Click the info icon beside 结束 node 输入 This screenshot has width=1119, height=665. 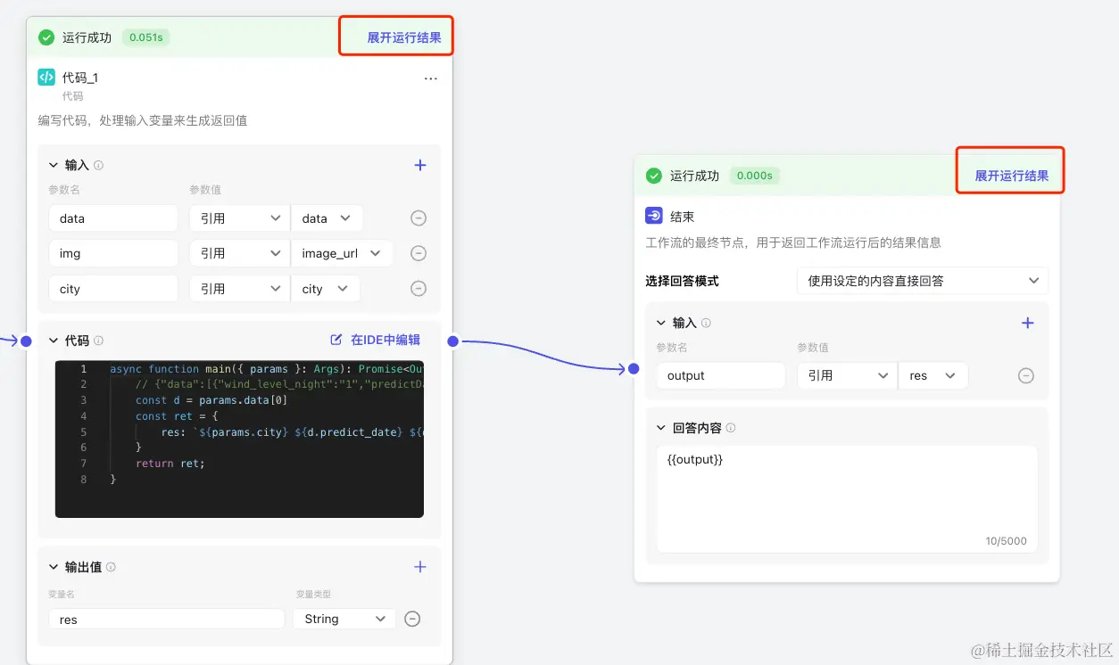(706, 323)
